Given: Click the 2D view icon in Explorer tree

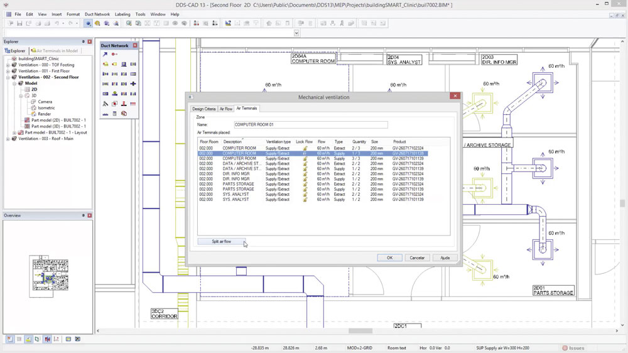Looking at the screenshot, I should pos(27,89).
